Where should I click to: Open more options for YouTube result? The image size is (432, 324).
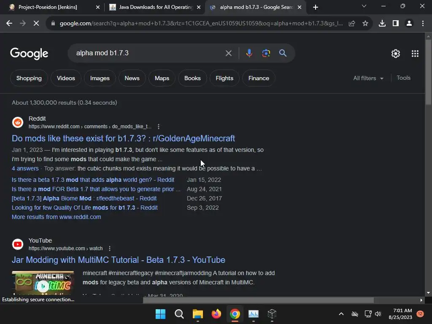110,248
